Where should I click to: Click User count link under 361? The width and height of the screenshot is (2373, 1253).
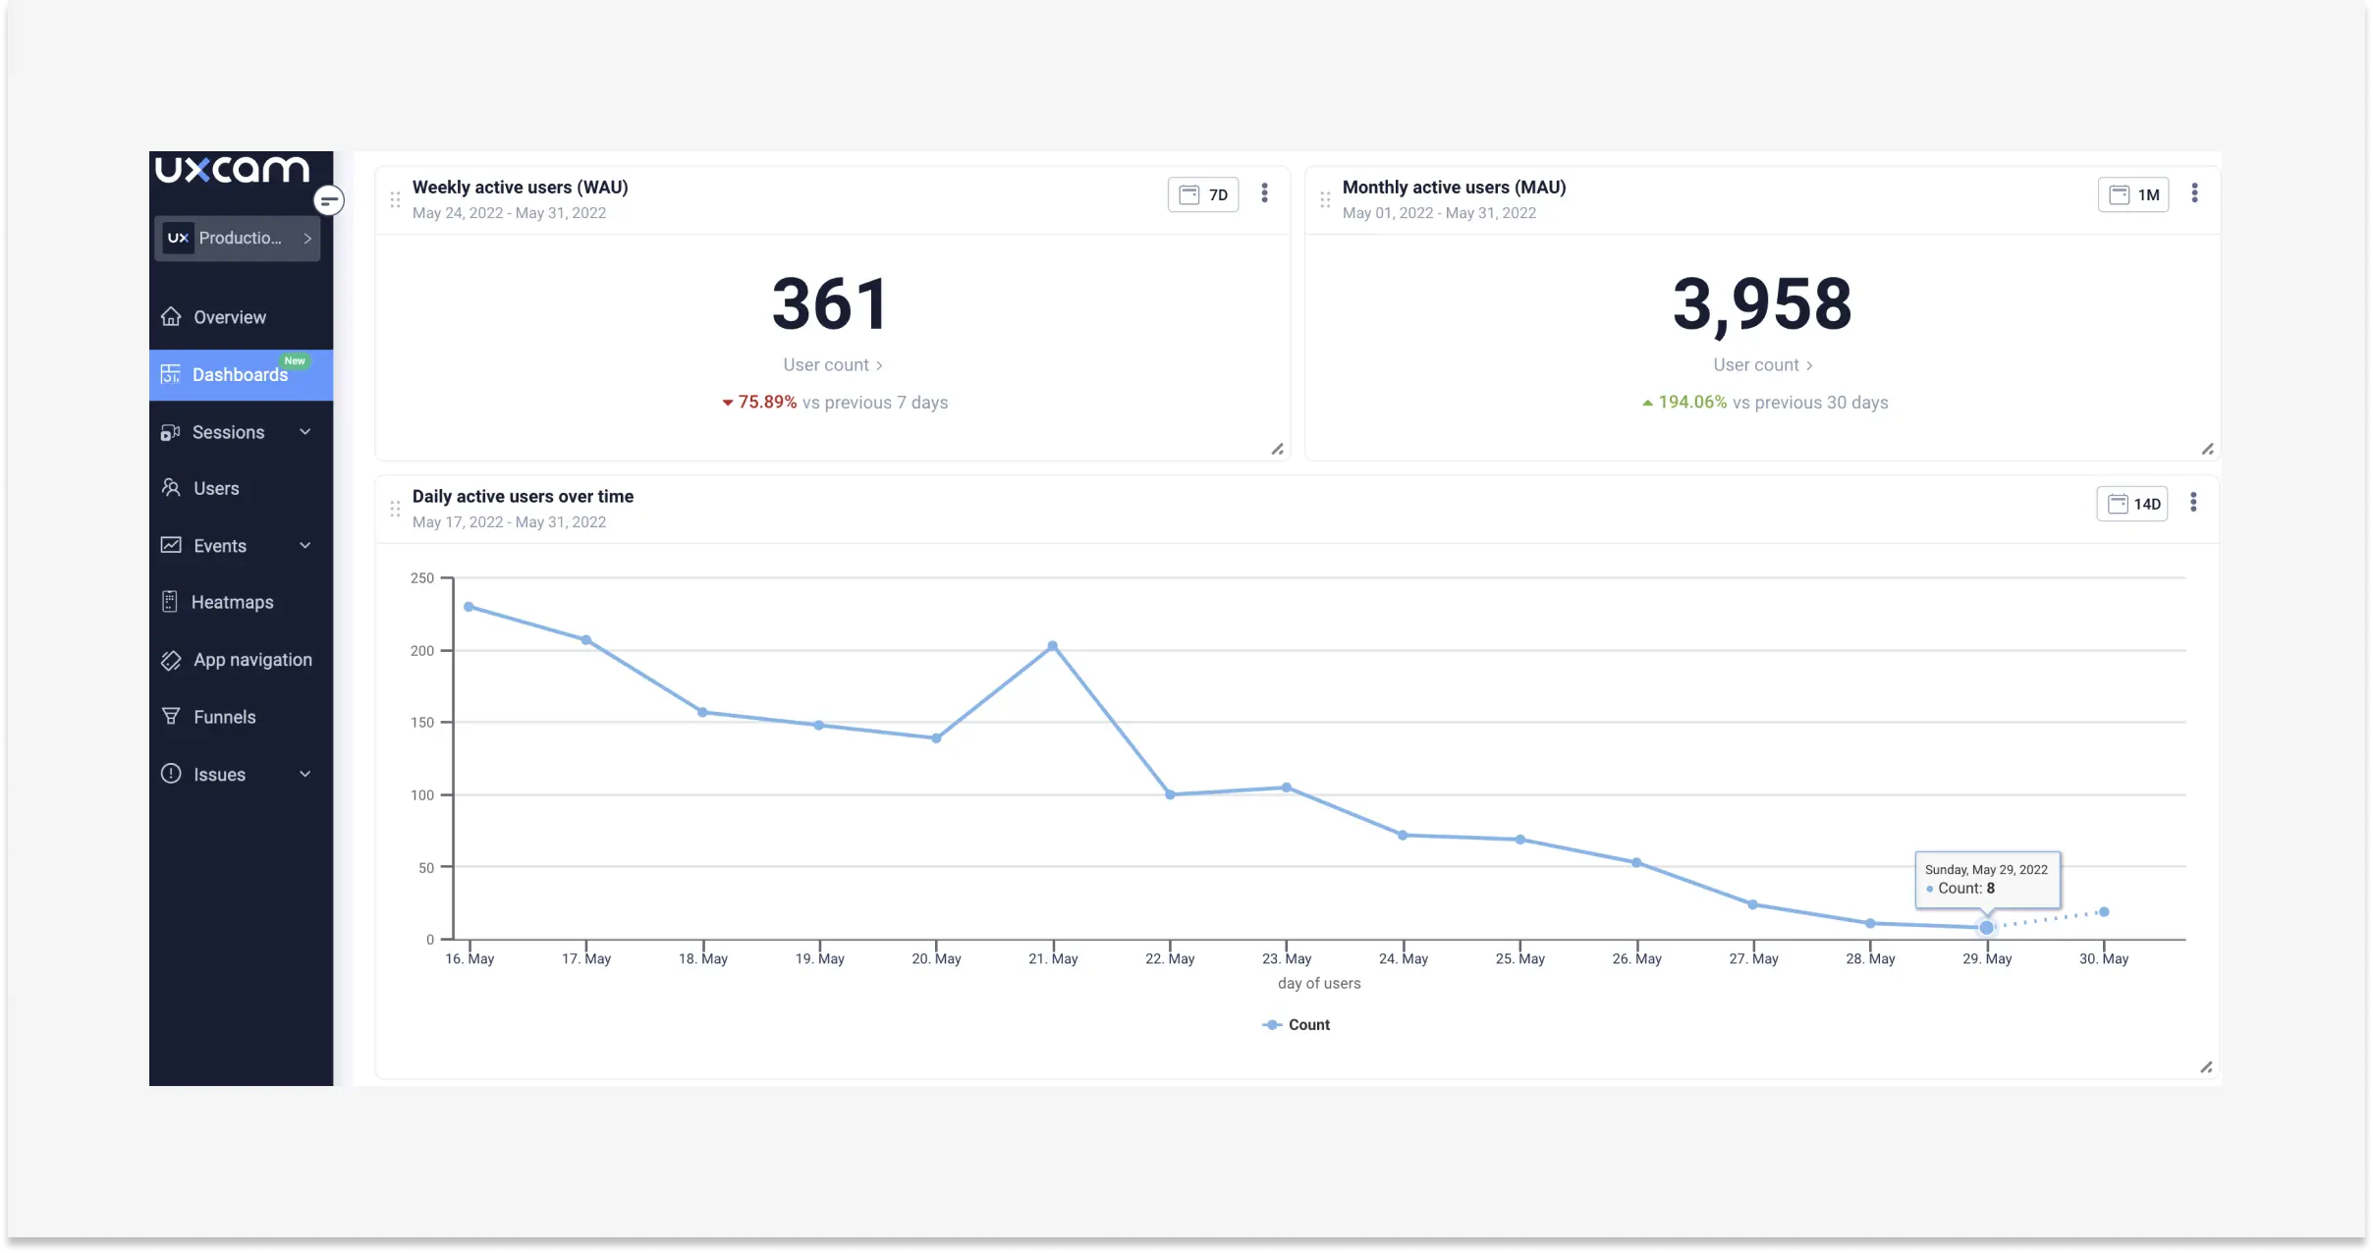(x=832, y=365)
